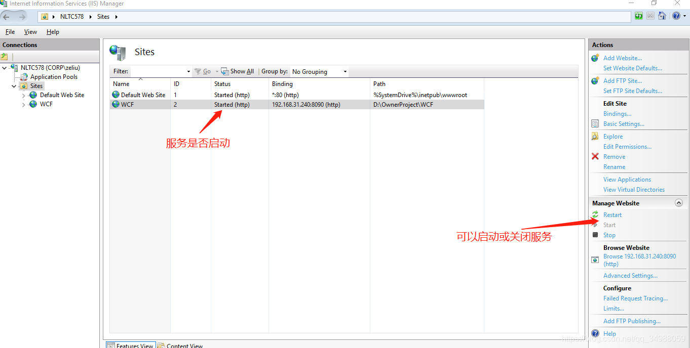Click the Limits... link
Screen dimensions: 690x348
click(x=614, y=309)
